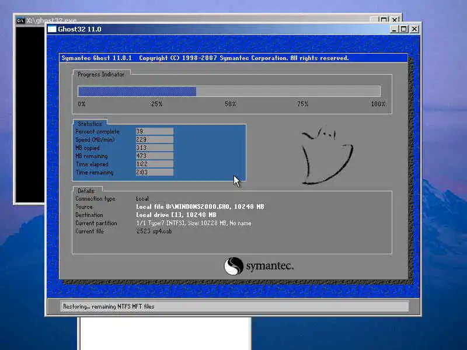Click the 0% progress scale marker
This screenshot has width=467, height=350.
(x=82, y=104)
